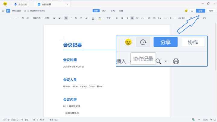Open the font size dropdown
Image resolution: width=217 pixels, height=122 pixels.
point(48,18)
